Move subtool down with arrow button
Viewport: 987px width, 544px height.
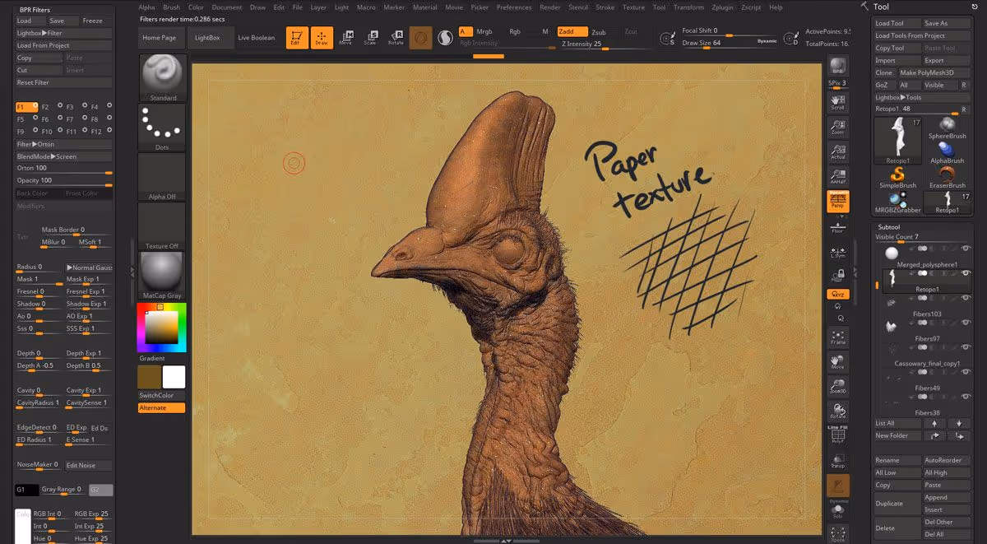(x=959, y=423)
